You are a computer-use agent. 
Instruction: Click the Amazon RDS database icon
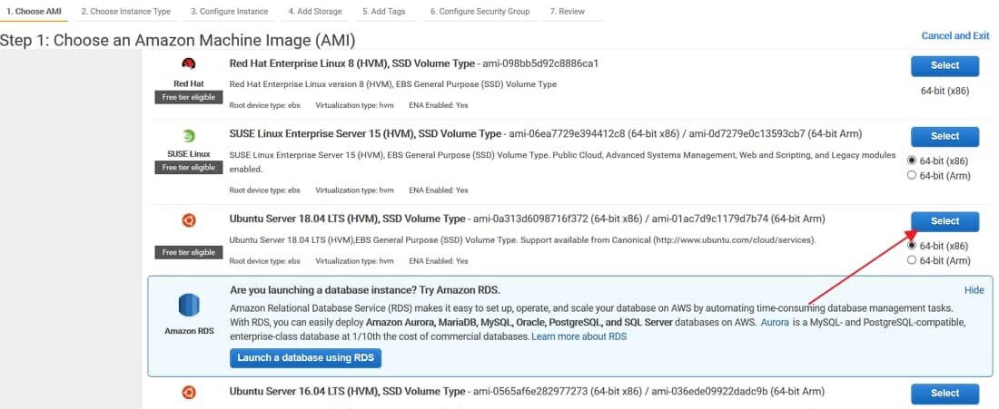(188, 305)
